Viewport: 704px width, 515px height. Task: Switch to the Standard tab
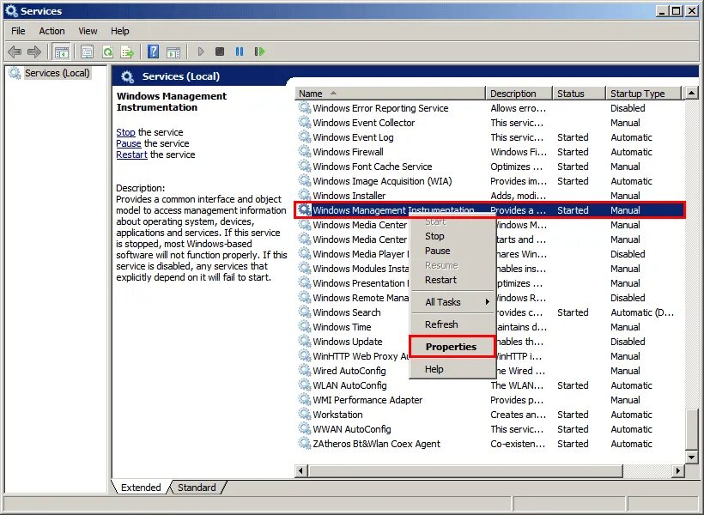[196, 488]
